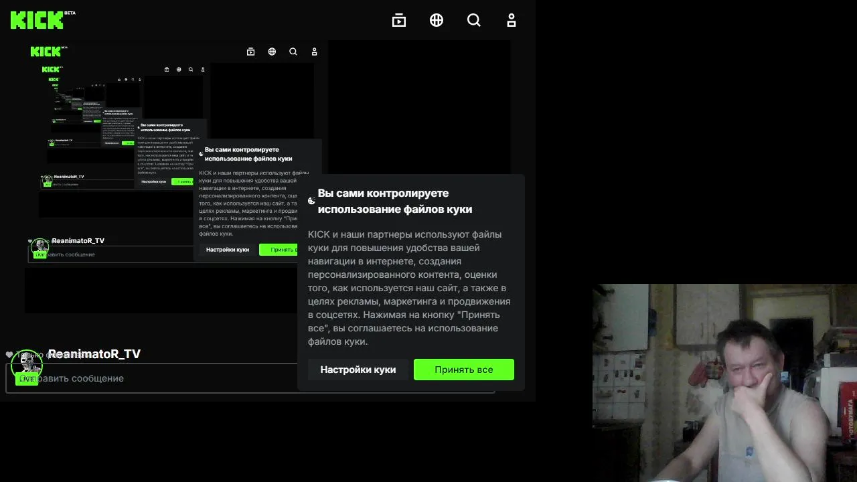857x482 pixels.
Task: Click the large KICK beta logo
Action: point(42,19)
